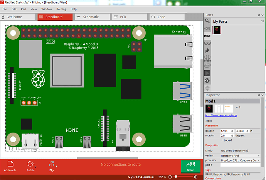The width and height of the screenshot is (266, 180).
Task: Open the variant dropdown
Action: (240, 156)
